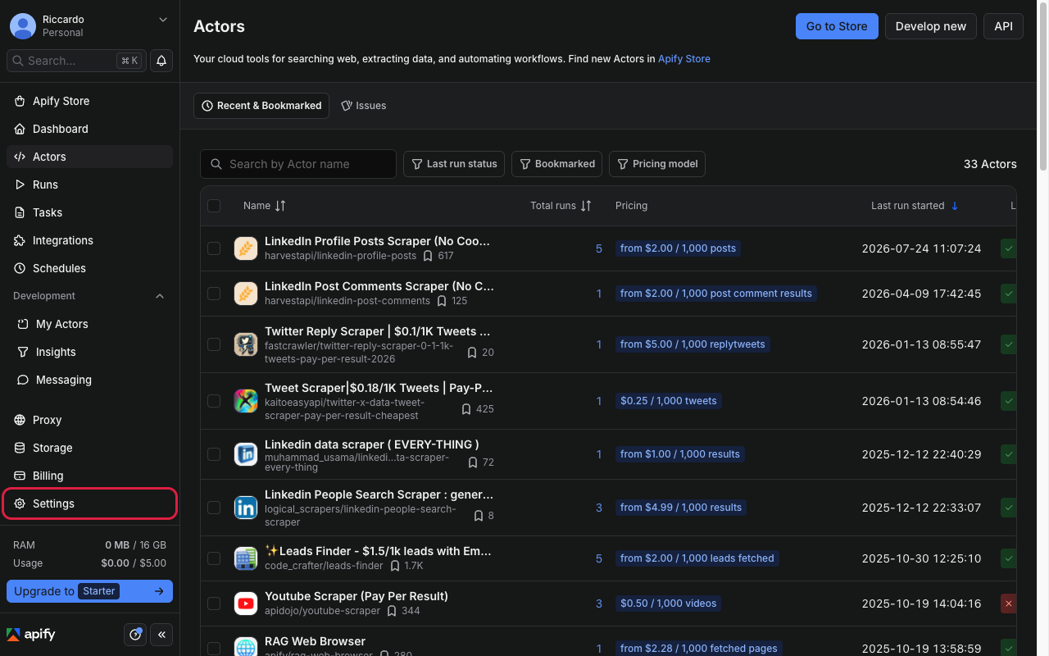Sort table by Name arrows

280,206
